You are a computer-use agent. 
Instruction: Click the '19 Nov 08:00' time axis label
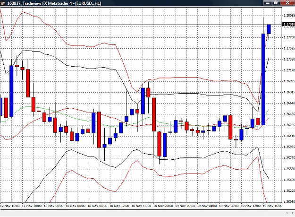[x=229, y=206]
